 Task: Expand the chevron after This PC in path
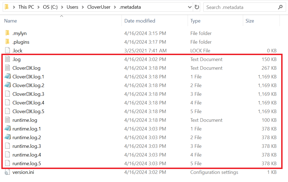pyautogui.click(x=39, y=7)
